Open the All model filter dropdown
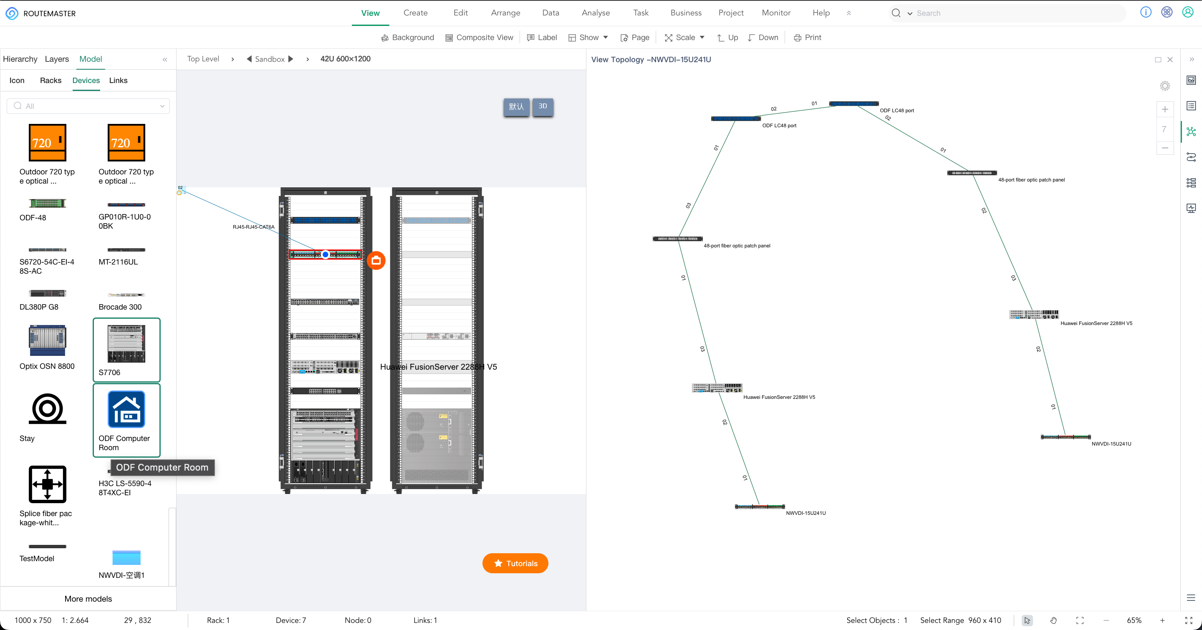1202x630 pixels. pyautogui.click(x=88, y=106)
